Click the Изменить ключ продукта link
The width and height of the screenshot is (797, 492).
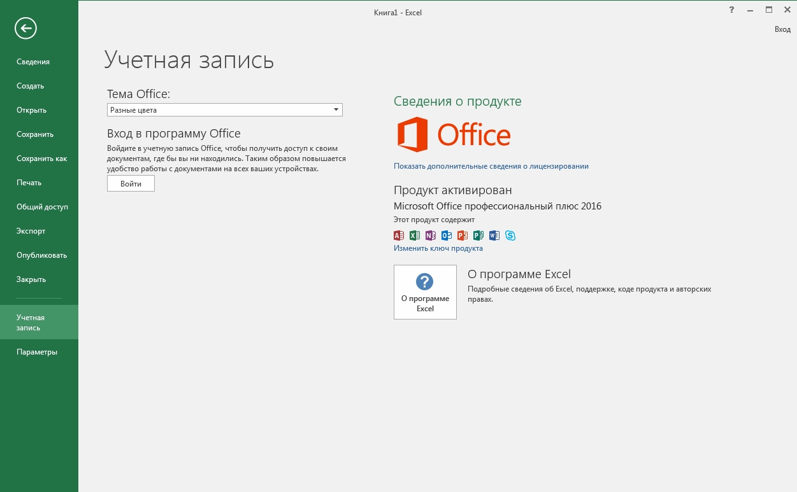coord(438,248)
